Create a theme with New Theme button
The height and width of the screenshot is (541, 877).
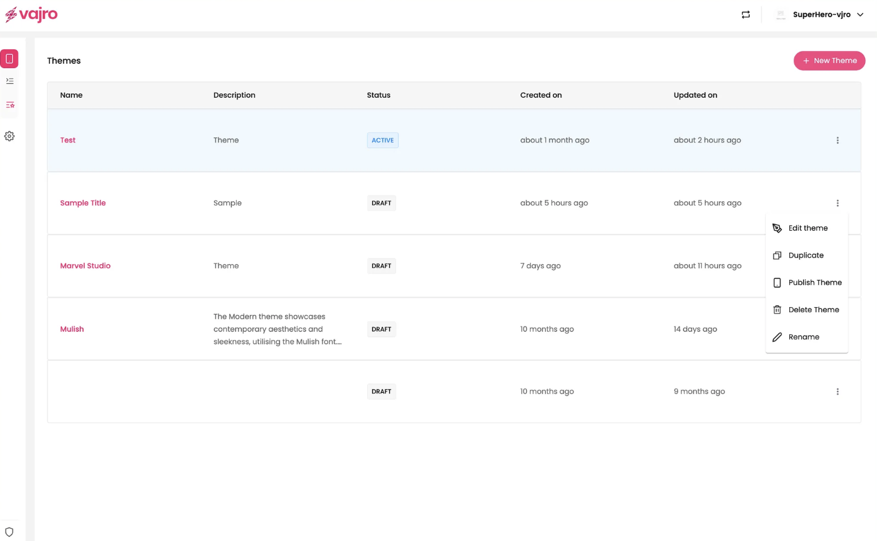[x=829, y=61]
